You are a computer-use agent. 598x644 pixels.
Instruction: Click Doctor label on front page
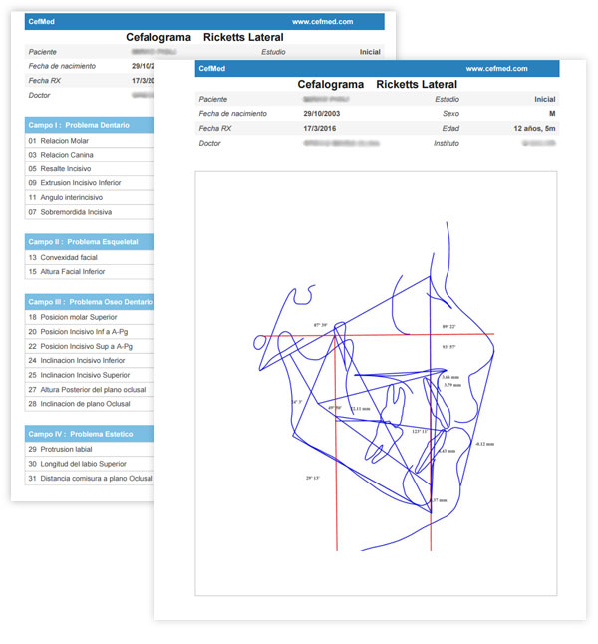[209, 143]
